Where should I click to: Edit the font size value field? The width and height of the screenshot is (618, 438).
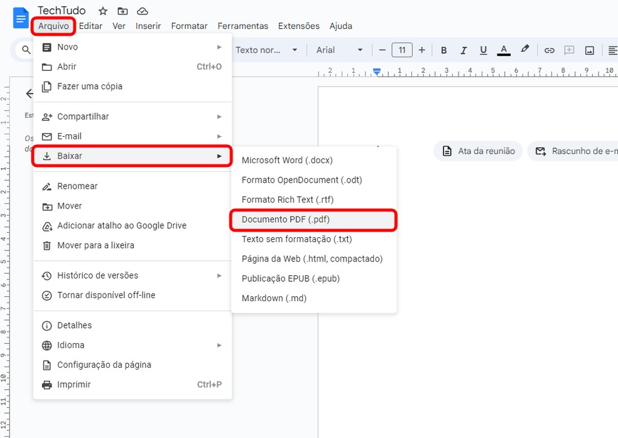coord(401,50)
